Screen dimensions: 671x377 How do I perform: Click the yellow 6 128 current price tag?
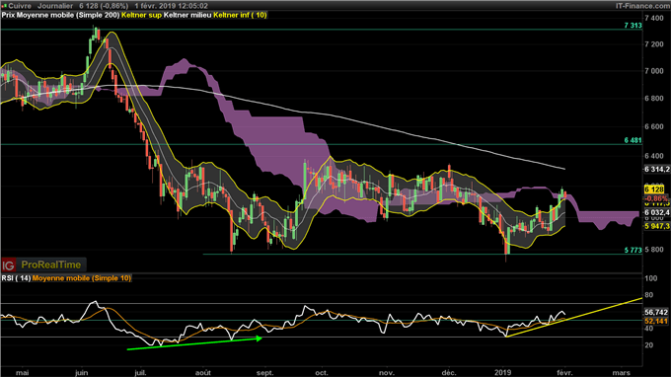(x=654, y=189)
